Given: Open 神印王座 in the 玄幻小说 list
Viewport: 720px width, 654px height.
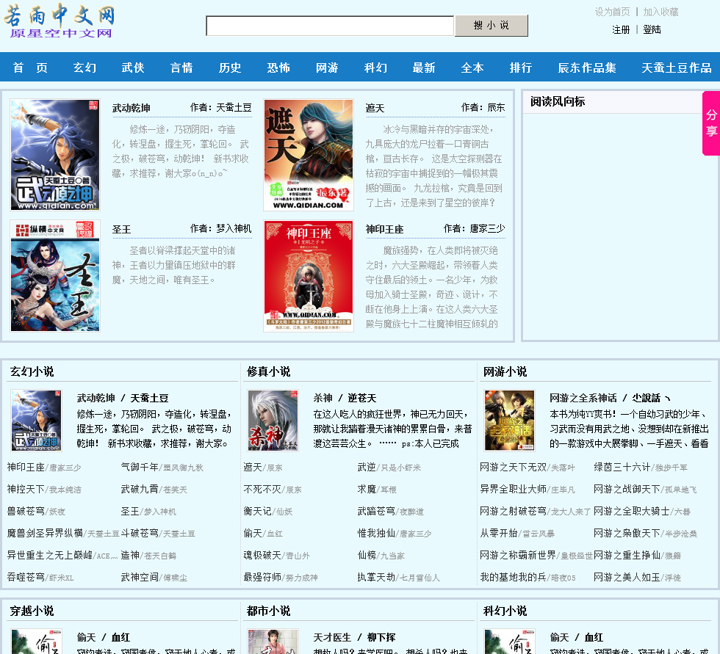Looking at the screenshot, I should [x=26, y=468].
